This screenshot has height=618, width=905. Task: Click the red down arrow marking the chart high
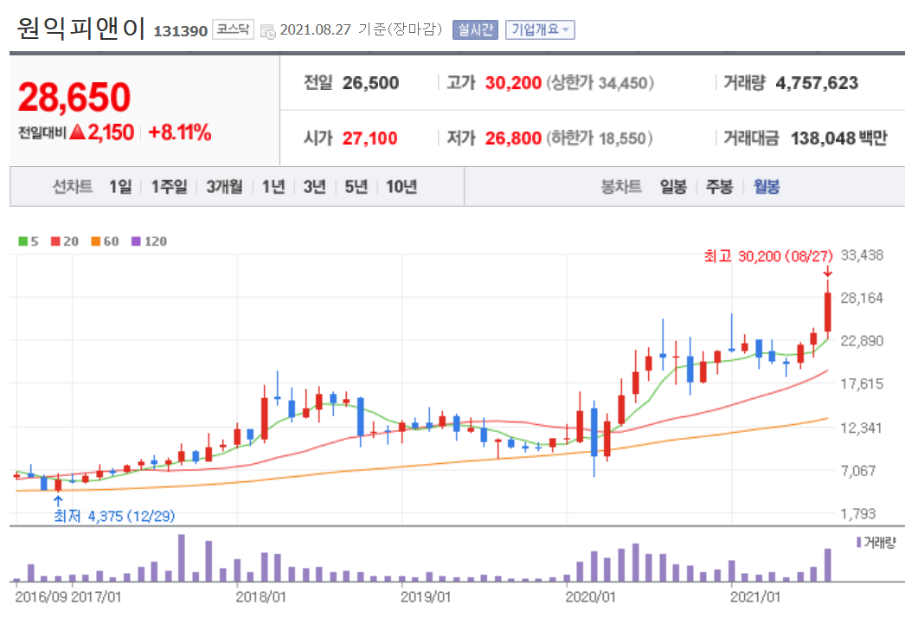pyautogui.click(x=828, y=271)
